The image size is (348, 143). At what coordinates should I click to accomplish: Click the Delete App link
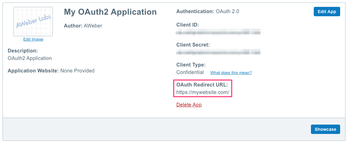coord(189,105)
